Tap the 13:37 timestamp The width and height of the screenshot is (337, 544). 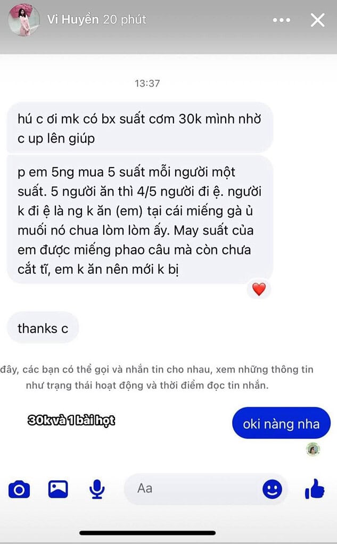point(147,83)
